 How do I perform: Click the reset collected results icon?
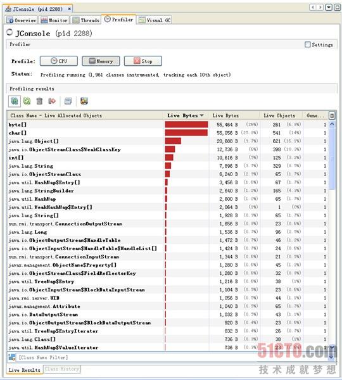click(x=52, y=101)
